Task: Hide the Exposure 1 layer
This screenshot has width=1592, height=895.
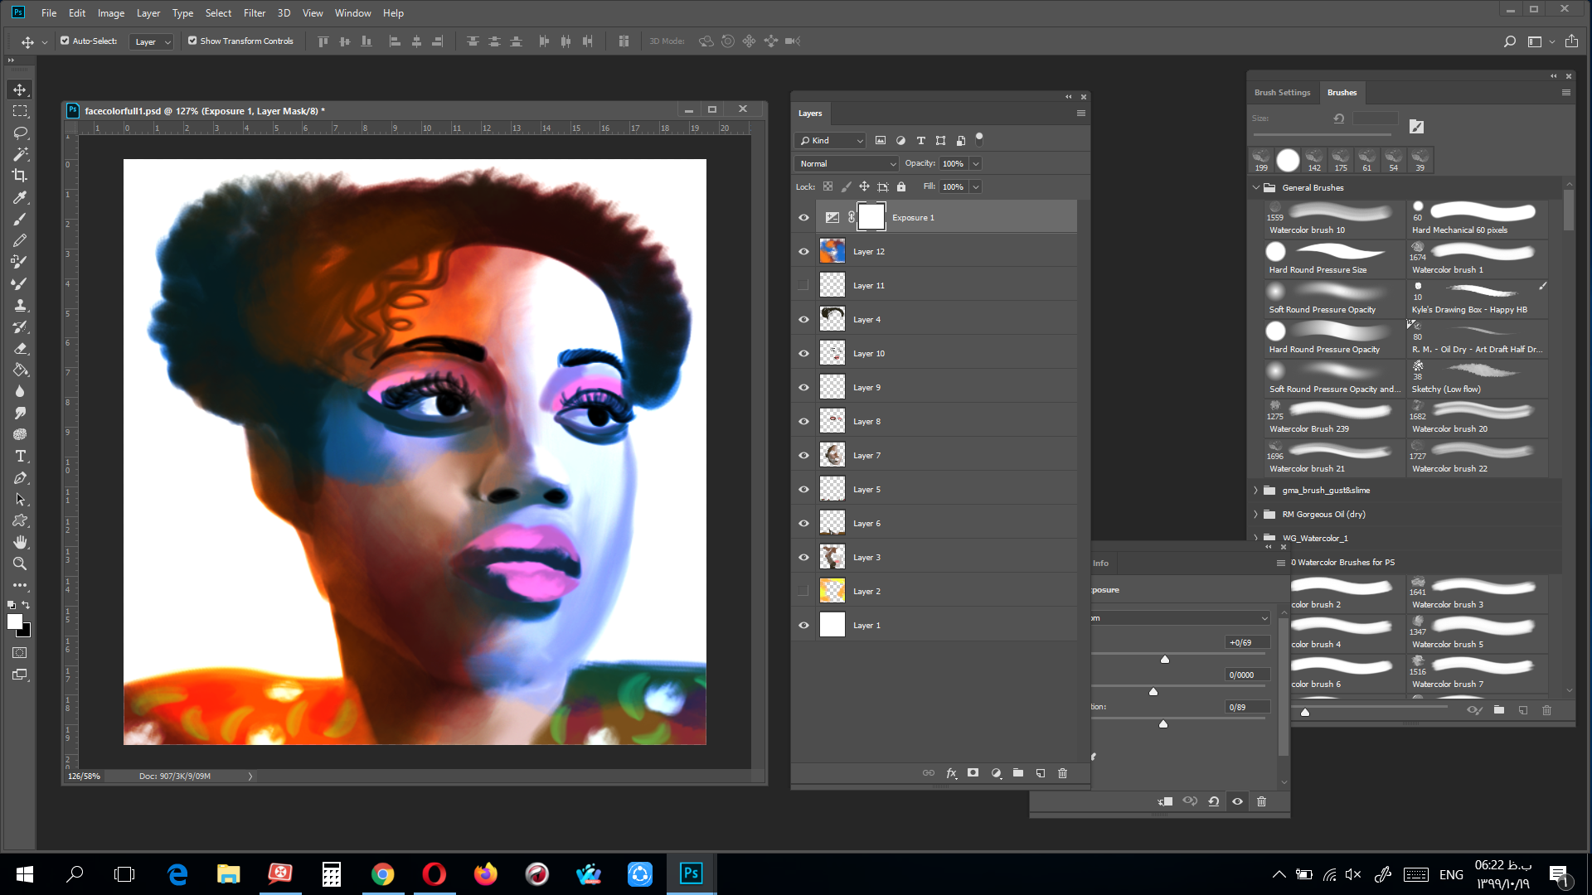Action: [x=803, y=218]
